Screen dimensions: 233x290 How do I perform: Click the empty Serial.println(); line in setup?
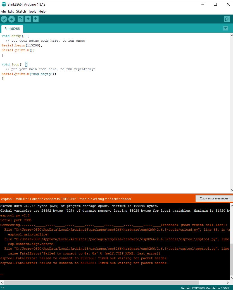pyautogui.click(x=18, y=50)
